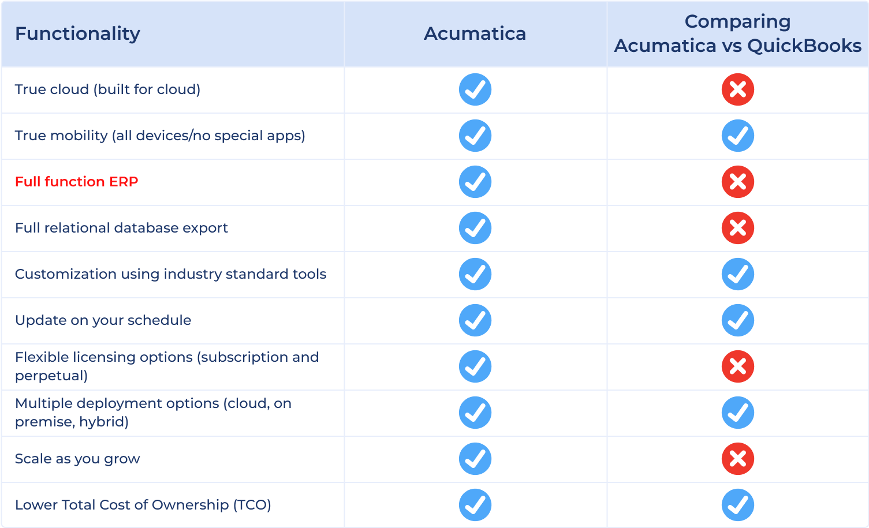869x528 pixels.
Task: Click Acumatica checkmark for True cloud row
Action: pyautogui.click(x=475, y=89)
